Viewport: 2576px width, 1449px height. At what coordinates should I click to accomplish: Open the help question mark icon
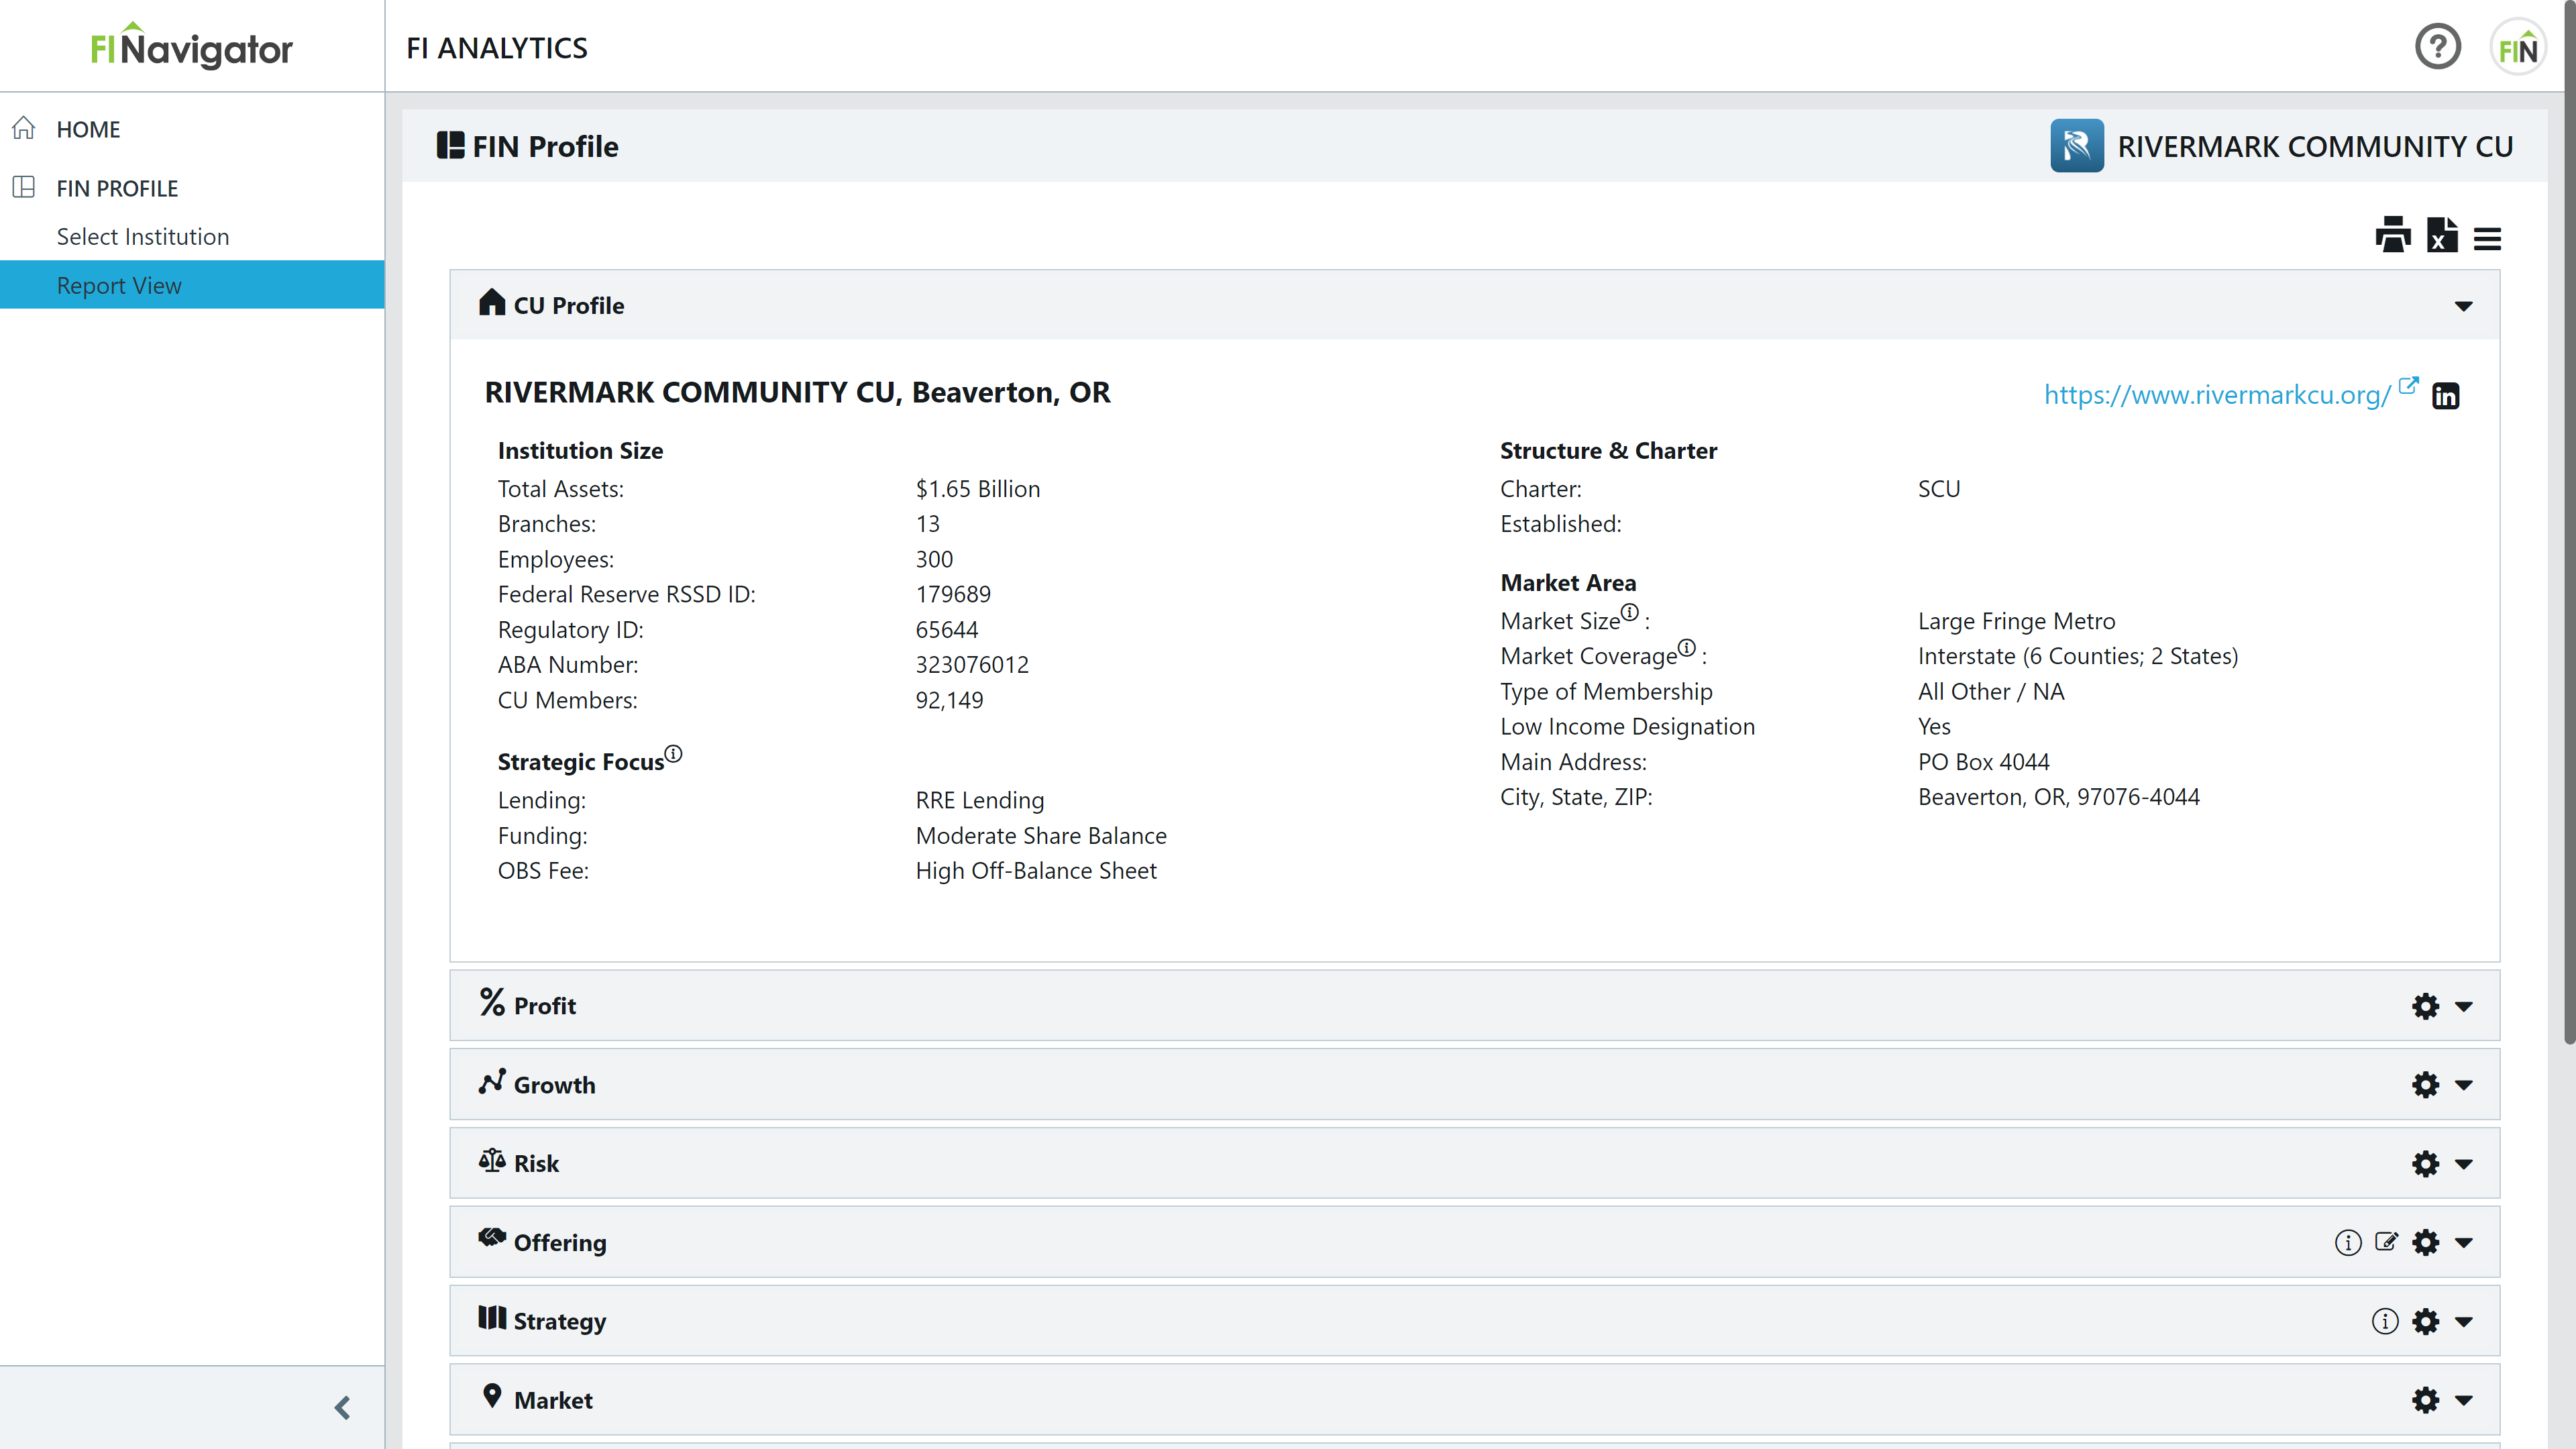point(2437,46)
